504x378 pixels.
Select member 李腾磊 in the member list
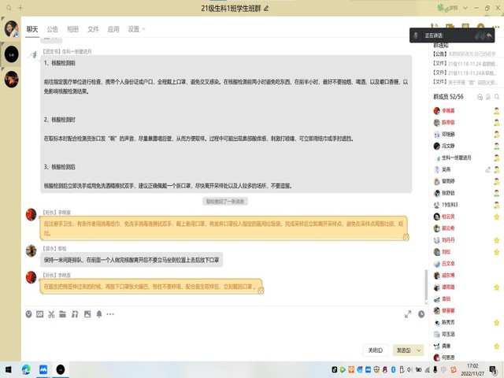447,111
